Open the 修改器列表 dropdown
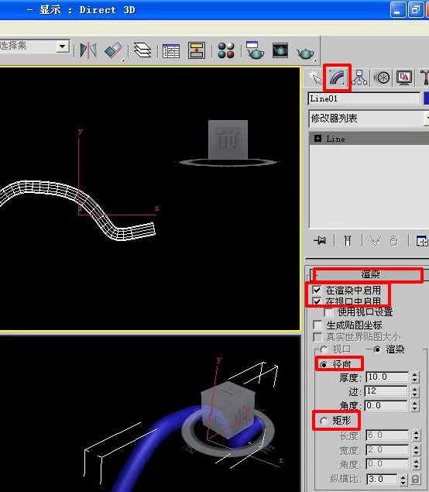The width and height of the screenshot is (429, 492). (369, 119)
